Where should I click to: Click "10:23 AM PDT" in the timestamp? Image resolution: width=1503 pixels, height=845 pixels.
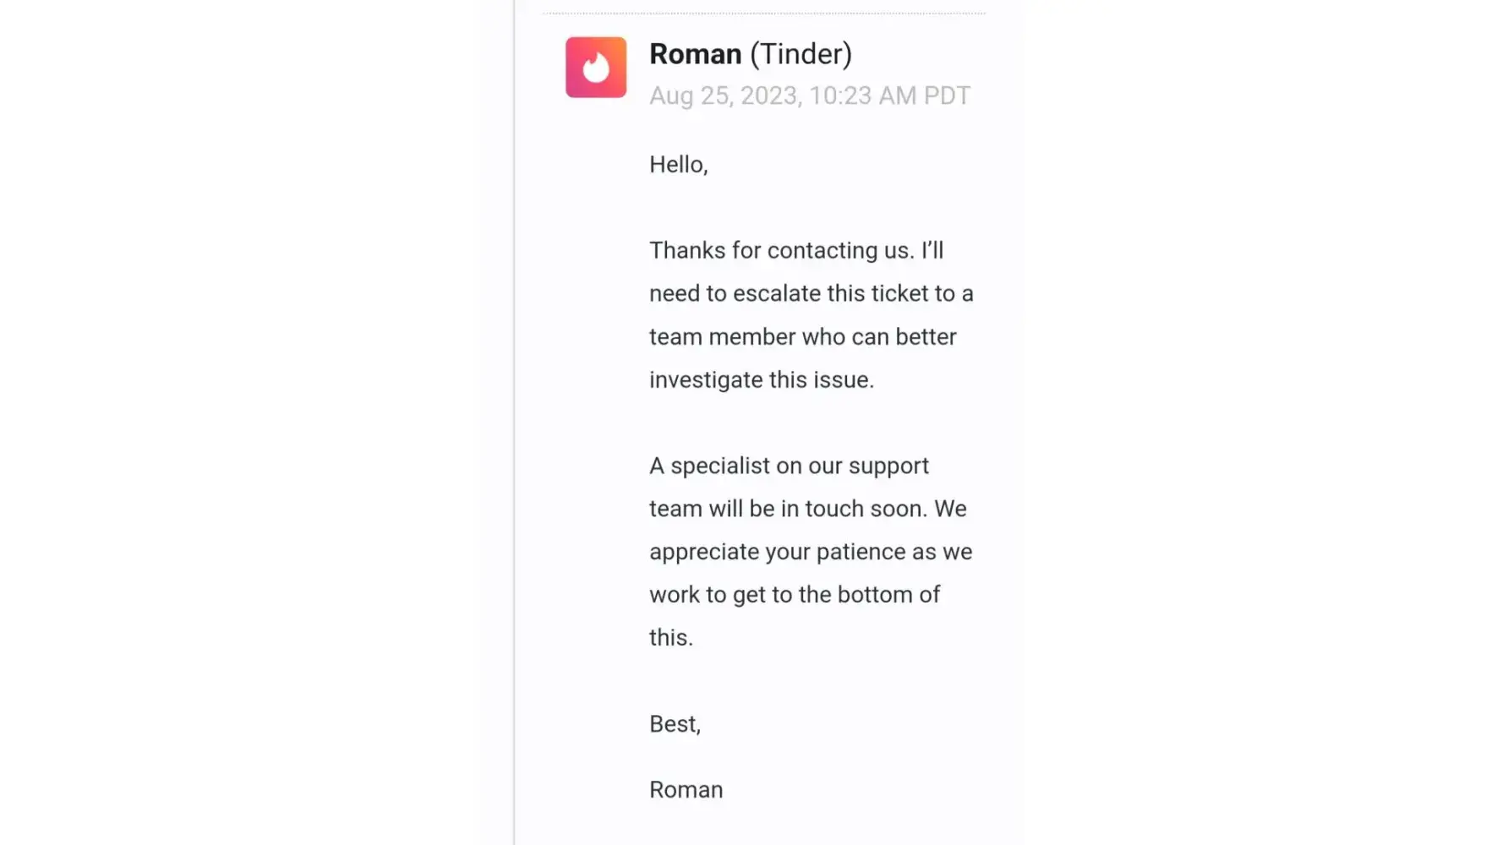coord(889,95)
